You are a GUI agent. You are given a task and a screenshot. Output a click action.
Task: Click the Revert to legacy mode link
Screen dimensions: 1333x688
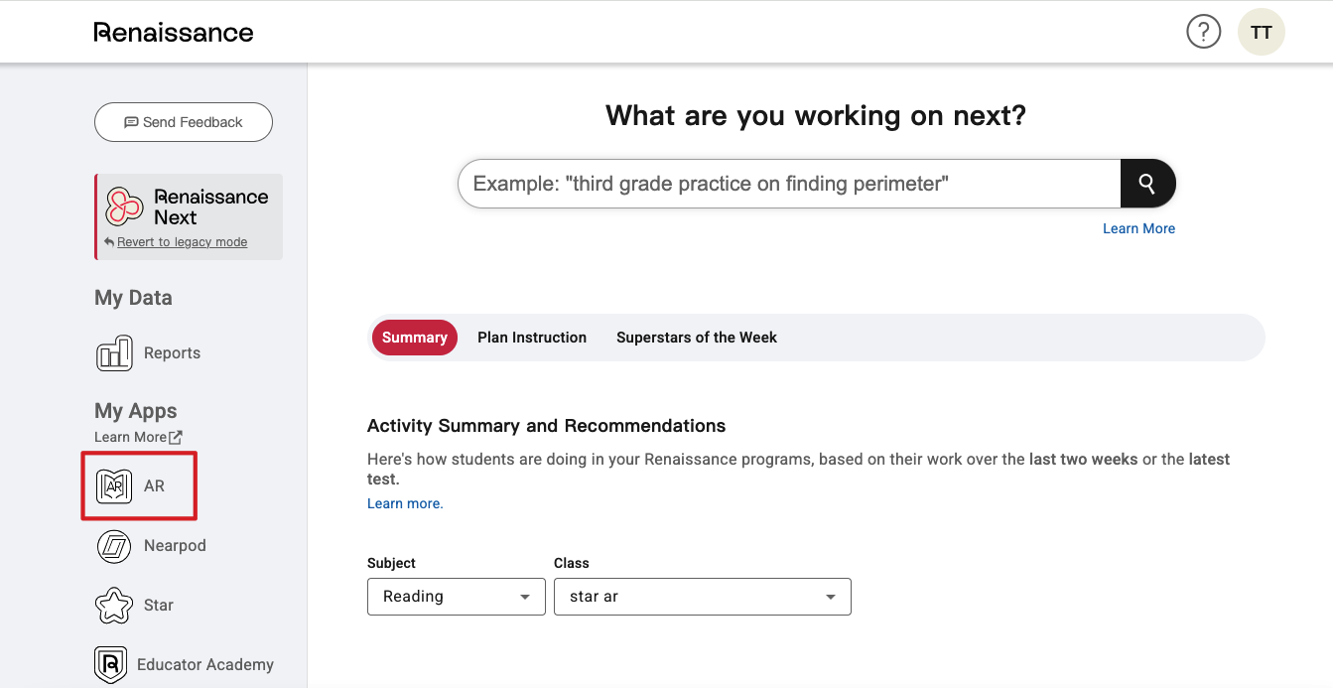182,242
